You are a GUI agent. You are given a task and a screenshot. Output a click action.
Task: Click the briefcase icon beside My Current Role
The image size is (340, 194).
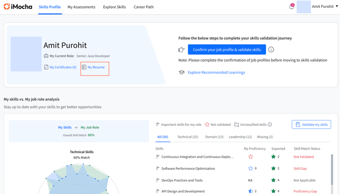pyautogui.click(x=46, y=56)
